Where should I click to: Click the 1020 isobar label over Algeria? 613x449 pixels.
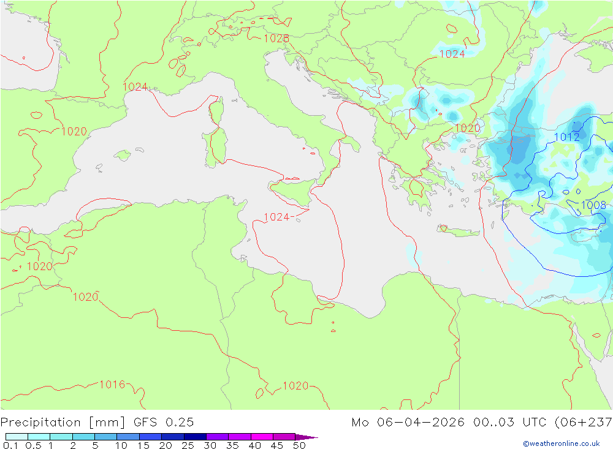tap(86, 297)
